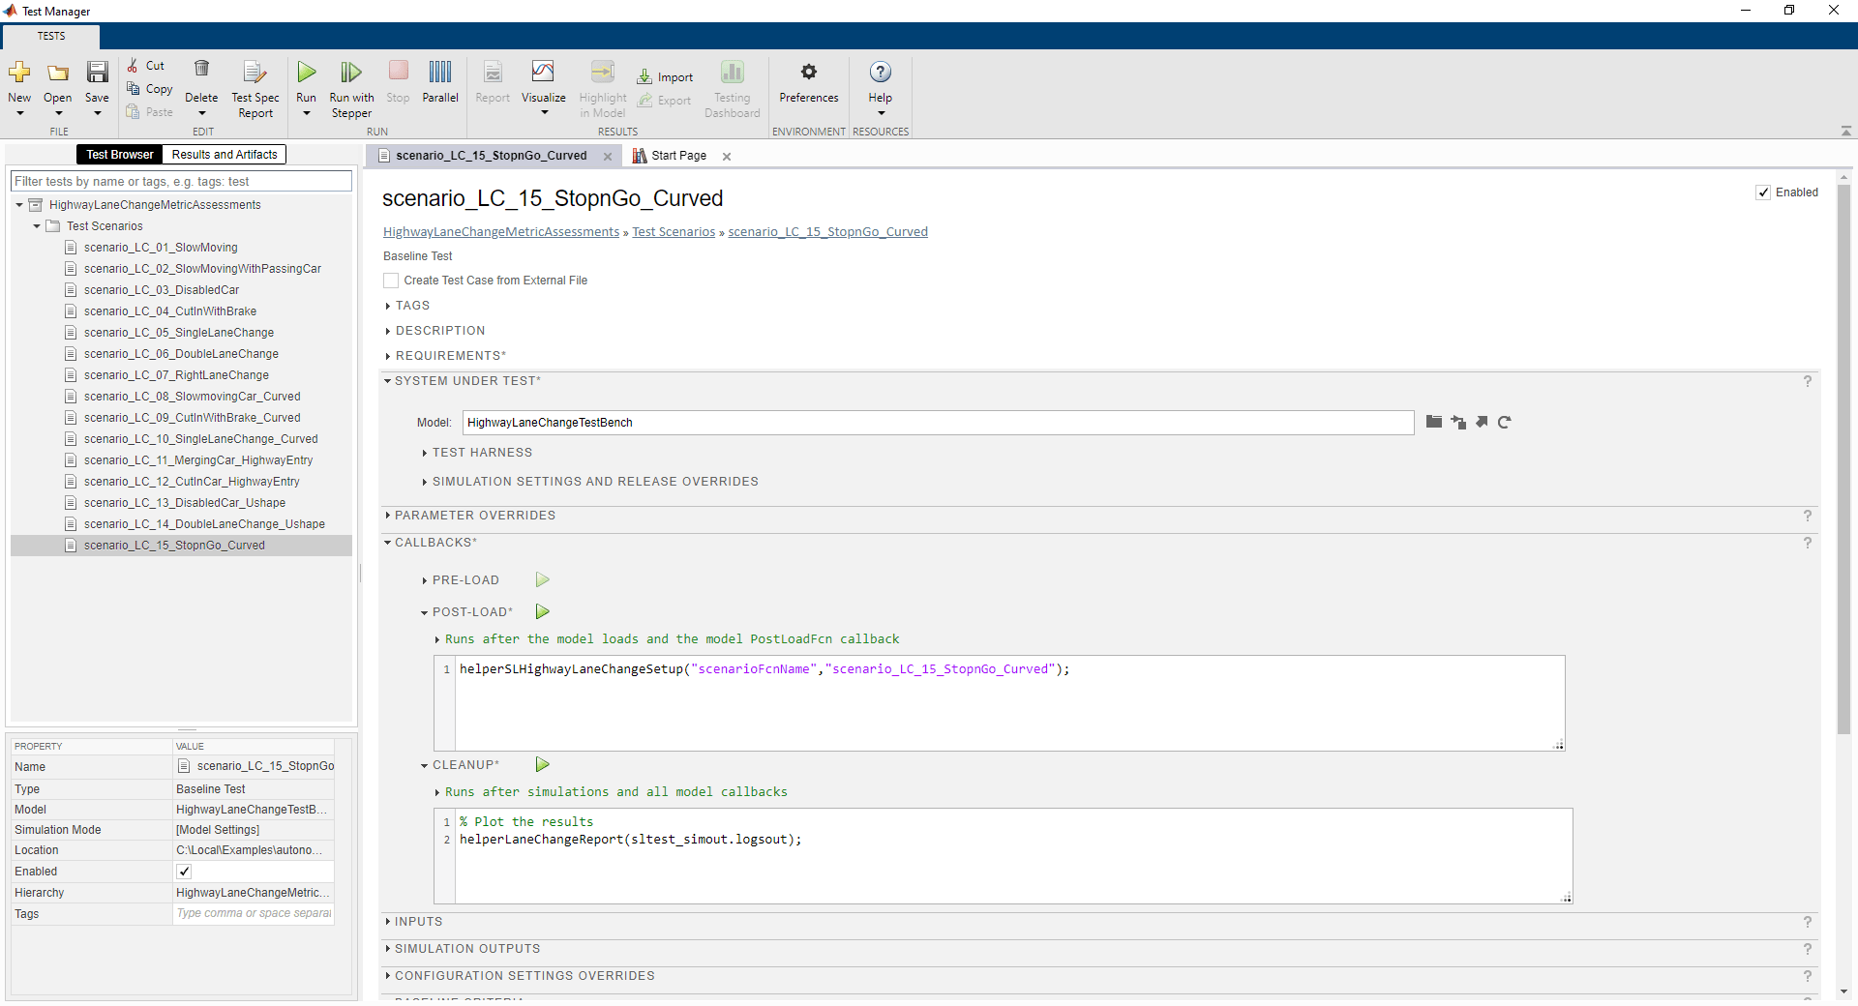The width and height of the screenshot is (1858, 1006).
Task: Toggle Enabled checkbox in property table
Action: (184, 872)
